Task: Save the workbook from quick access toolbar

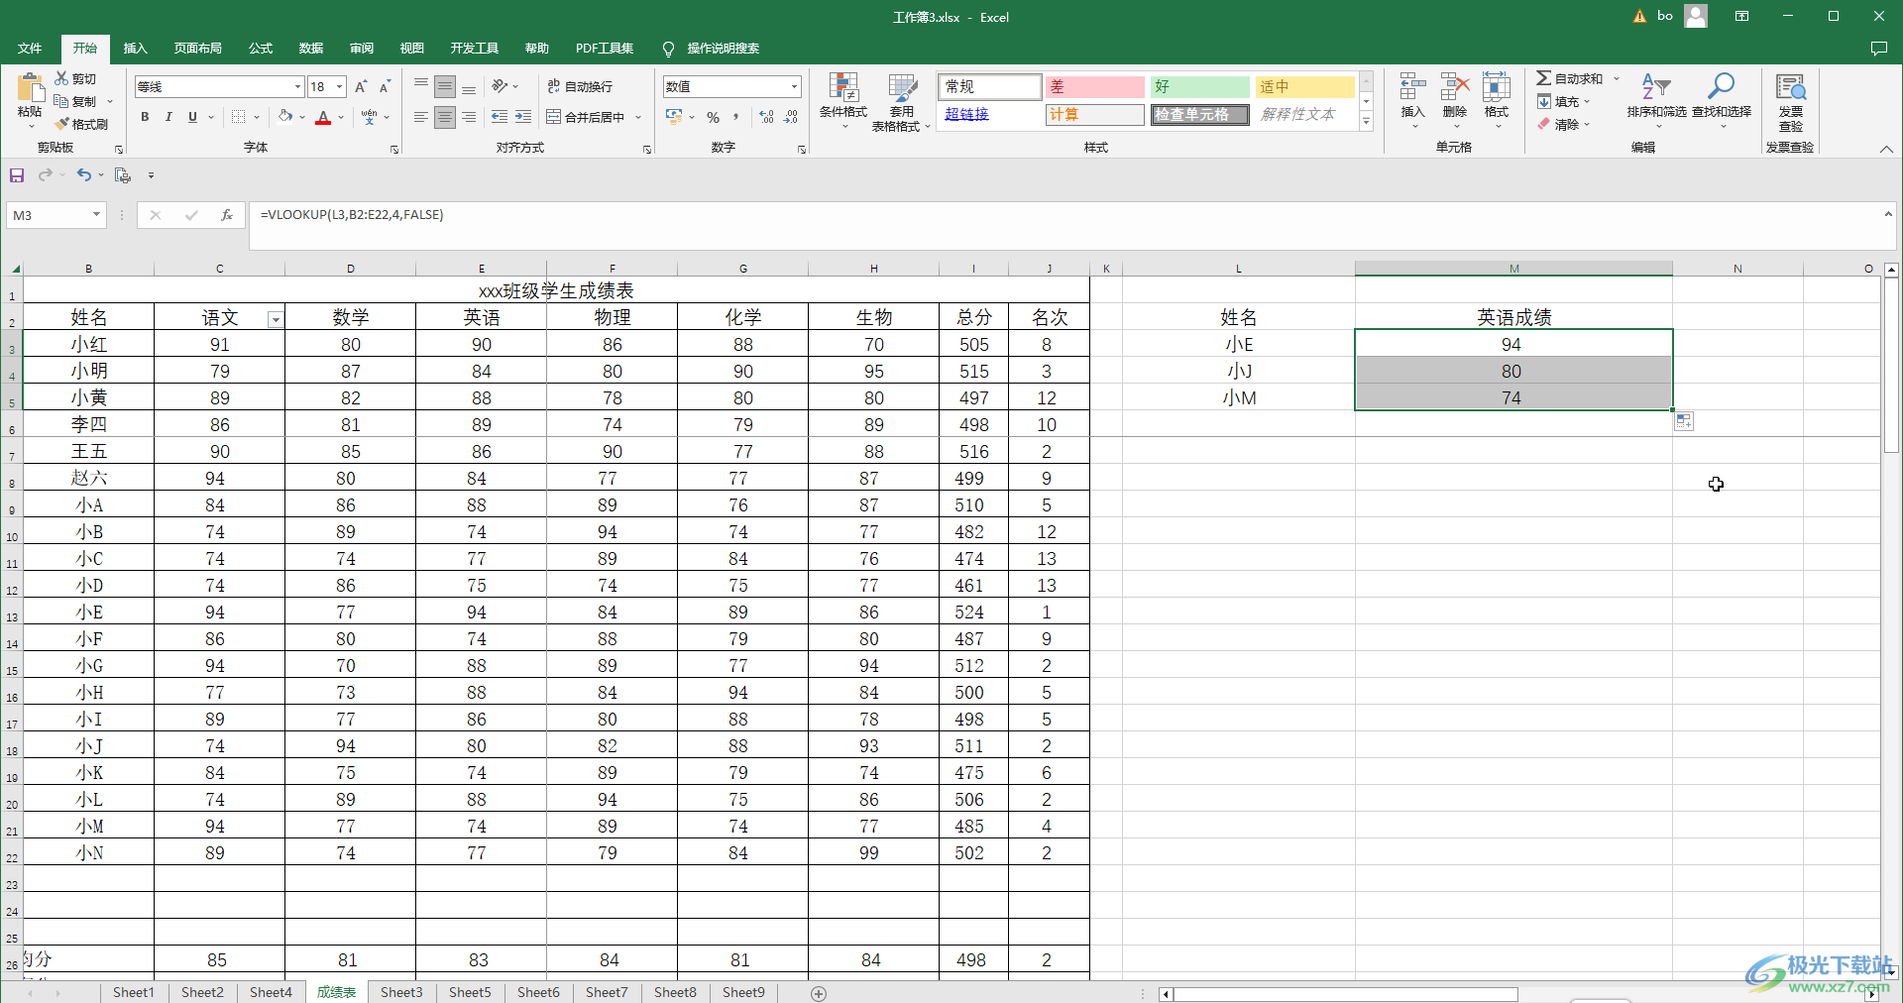Action: (x=17, y=175)
